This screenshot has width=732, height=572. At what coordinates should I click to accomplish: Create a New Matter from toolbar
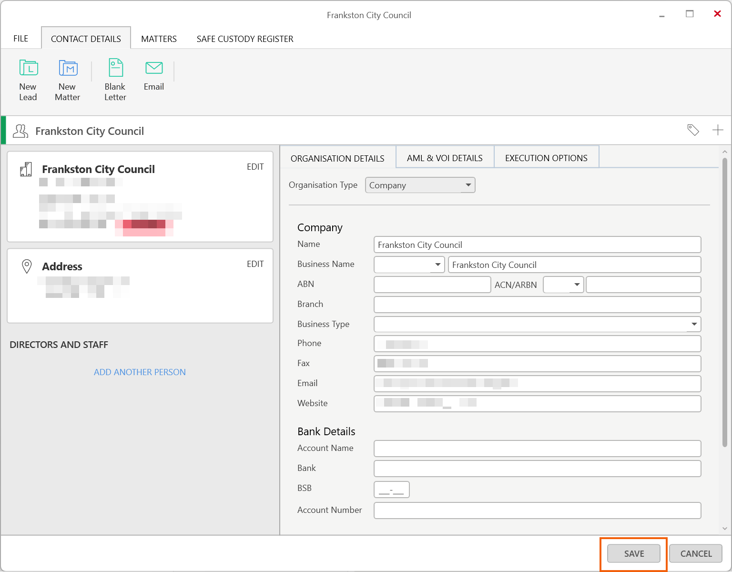click(68, 68)
